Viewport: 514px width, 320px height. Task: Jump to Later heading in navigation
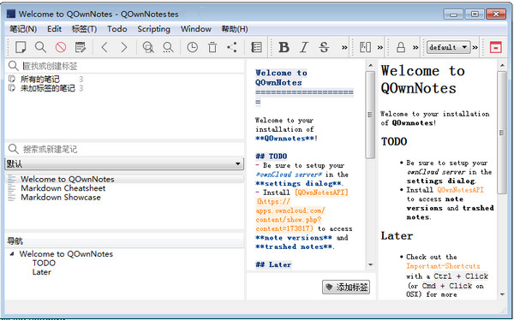pos(42,272)
